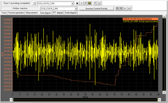Expand the top S120_CU310_2_PN device dropdown
The width and height of the screenshot is (168, 103).
[73, 3]
